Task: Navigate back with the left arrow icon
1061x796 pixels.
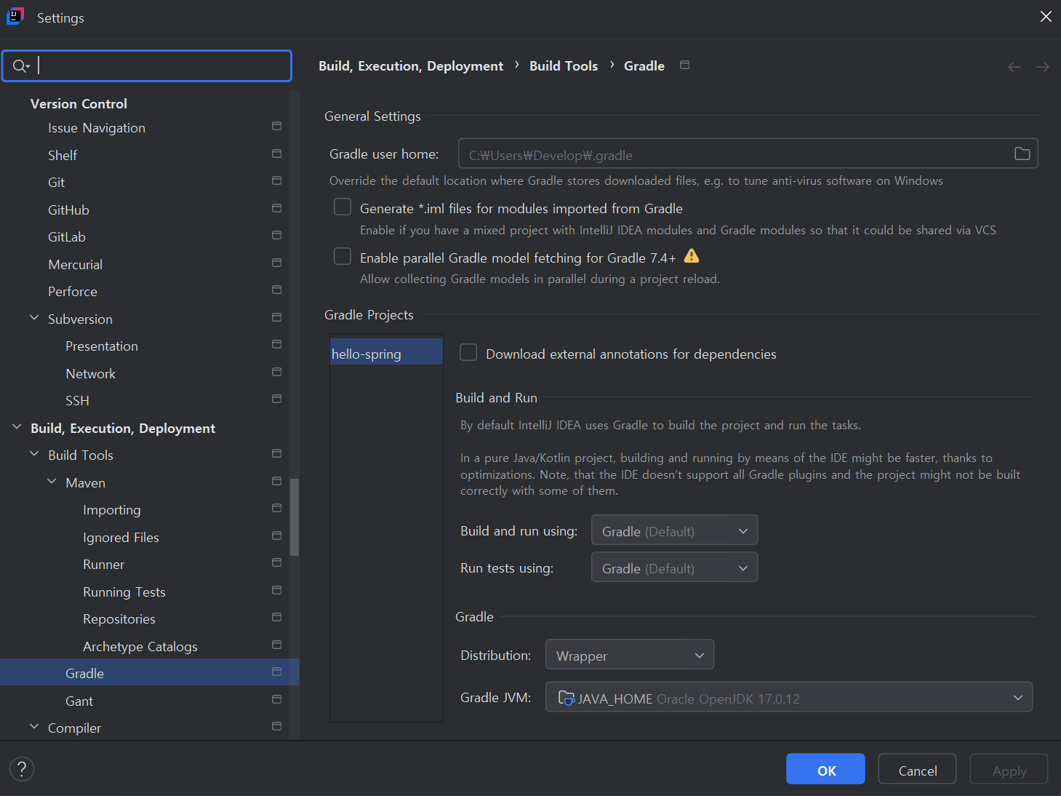Action: coord(1014,67)
